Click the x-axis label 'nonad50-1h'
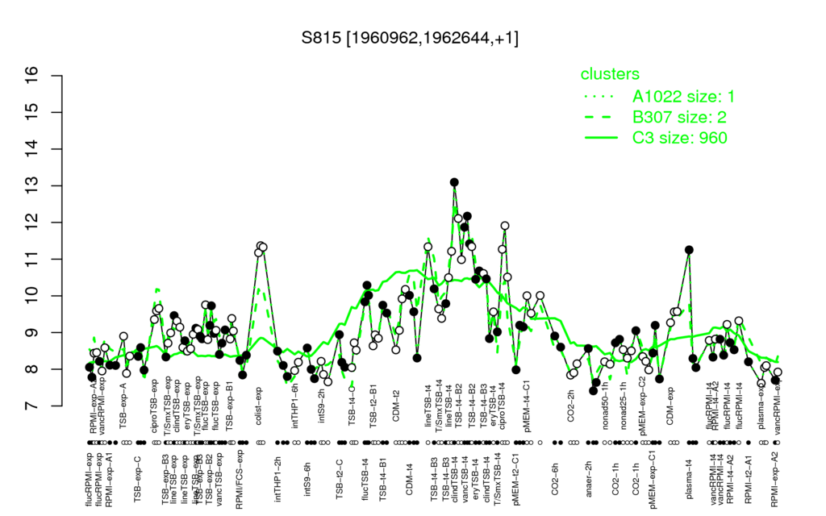 (605, 405)
